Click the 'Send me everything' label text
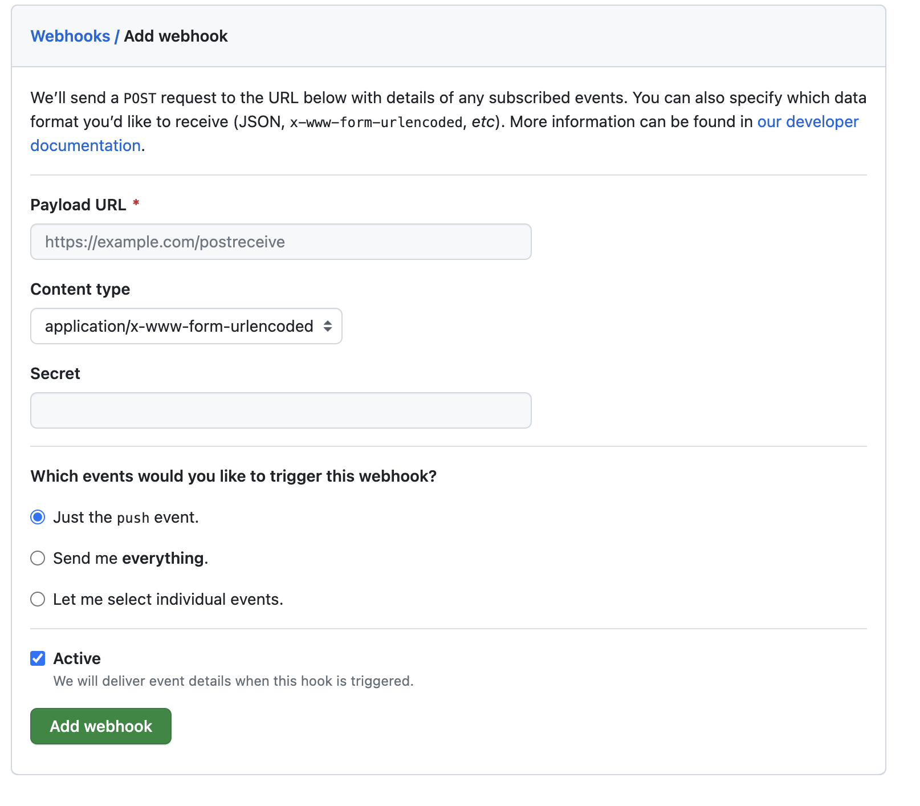This screenshot has height=806, width=920. [131, 558]
